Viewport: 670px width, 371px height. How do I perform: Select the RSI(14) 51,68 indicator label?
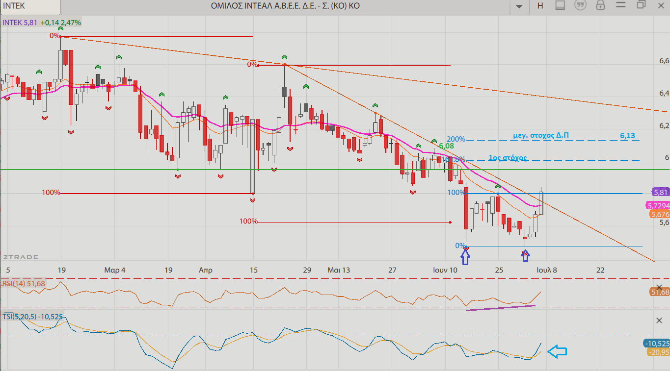[24, 283]
